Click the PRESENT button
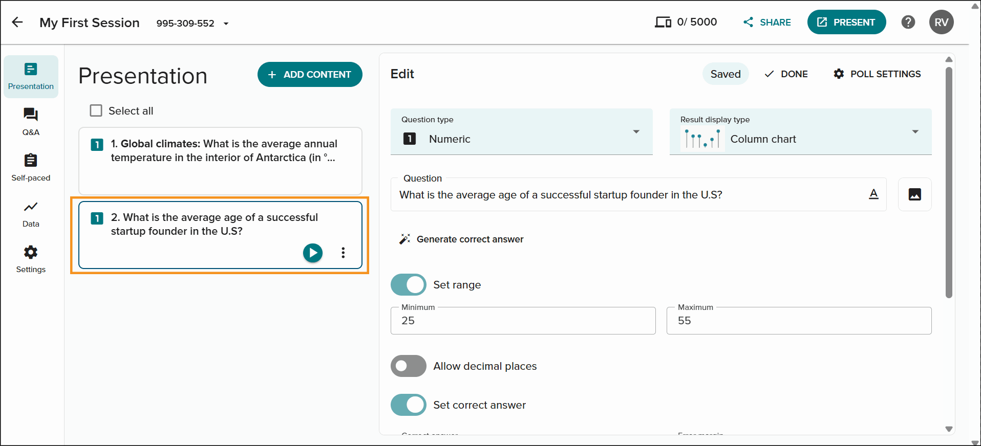The height and width of the screenshot is (446, 981). [846, 22]
